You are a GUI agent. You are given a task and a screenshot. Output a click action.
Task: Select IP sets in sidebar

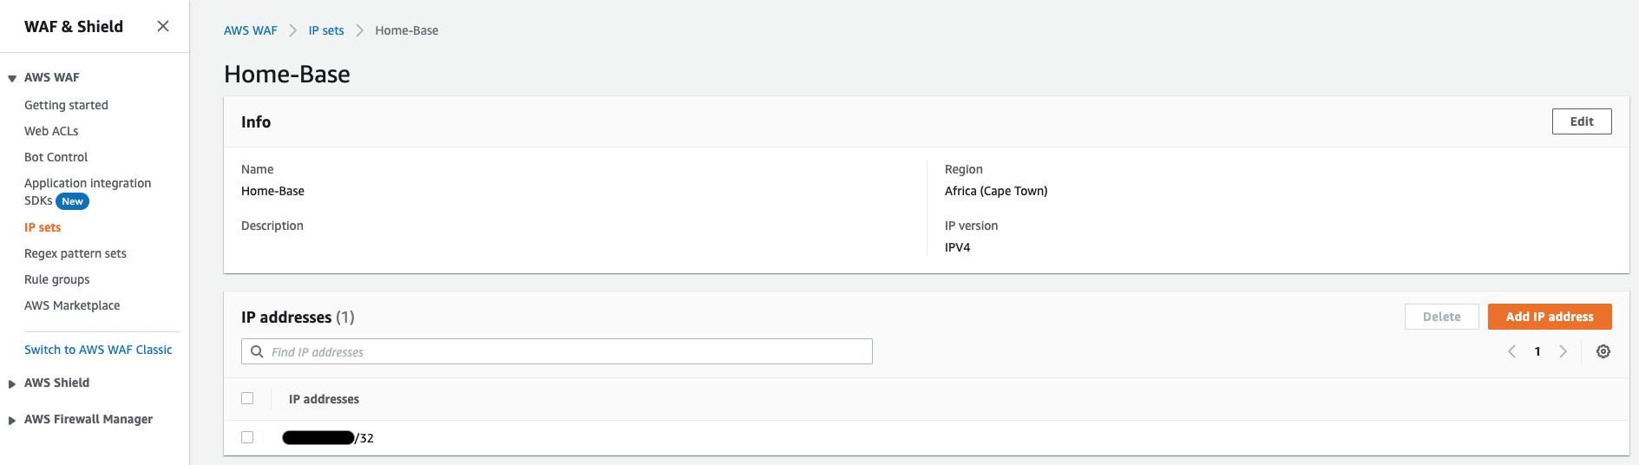(x=43, y=227)
